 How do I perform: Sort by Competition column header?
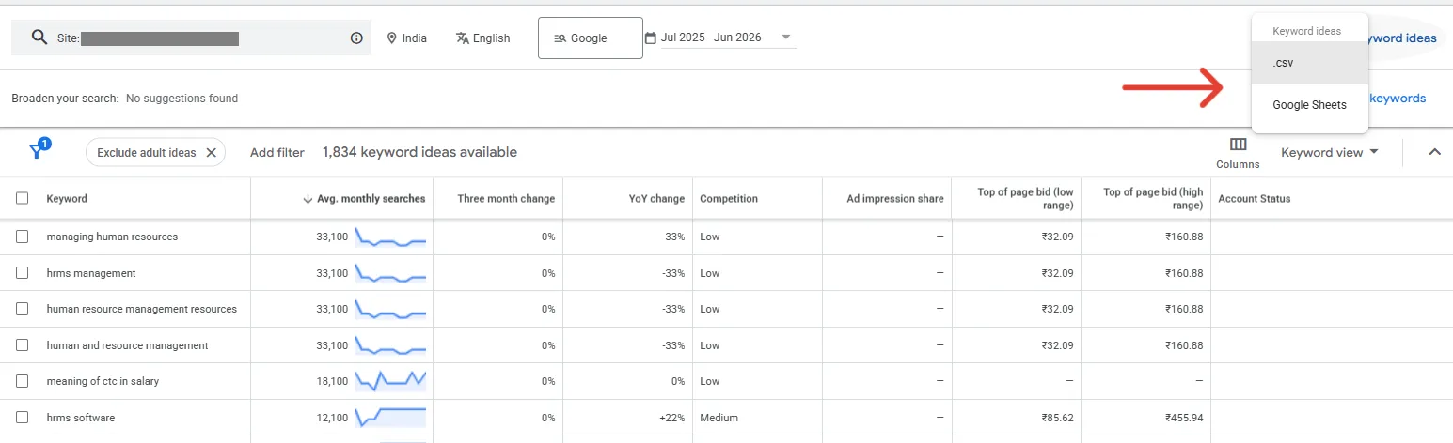point(729,199)
